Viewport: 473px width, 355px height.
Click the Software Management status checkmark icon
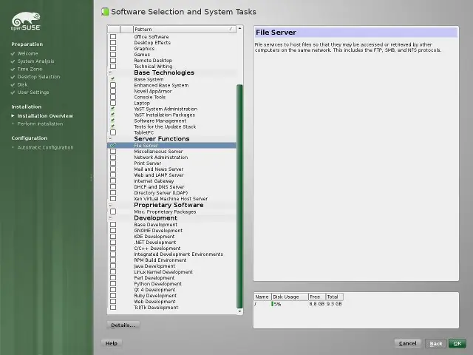coord(113,121)
